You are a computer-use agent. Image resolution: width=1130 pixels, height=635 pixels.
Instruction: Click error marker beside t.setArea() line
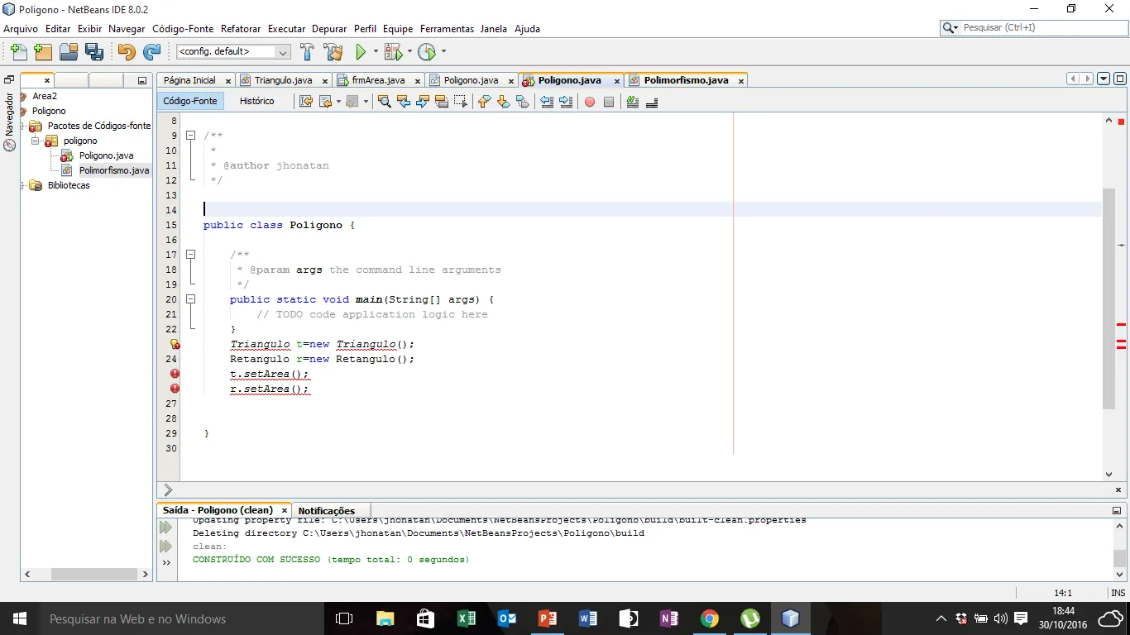[x=175, y=374]
